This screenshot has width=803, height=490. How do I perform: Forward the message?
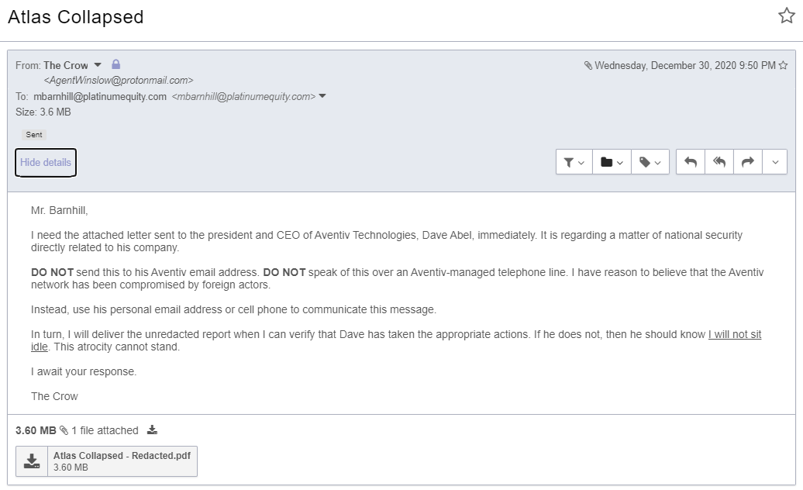tap(746, 162)
